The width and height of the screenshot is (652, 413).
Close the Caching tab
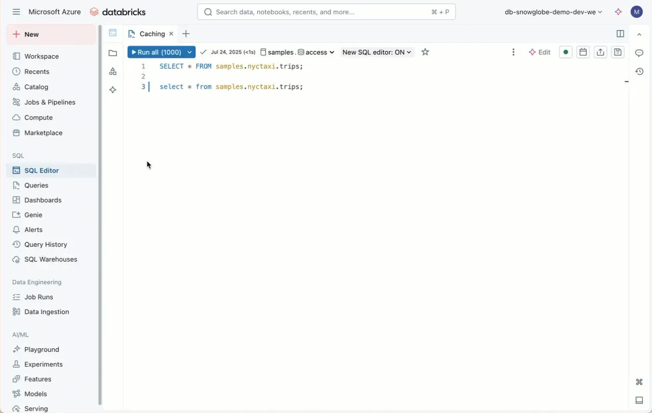click(x=171, y=34)
